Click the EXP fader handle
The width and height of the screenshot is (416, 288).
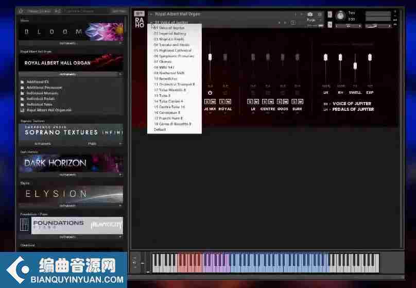(x=370, y=57)
